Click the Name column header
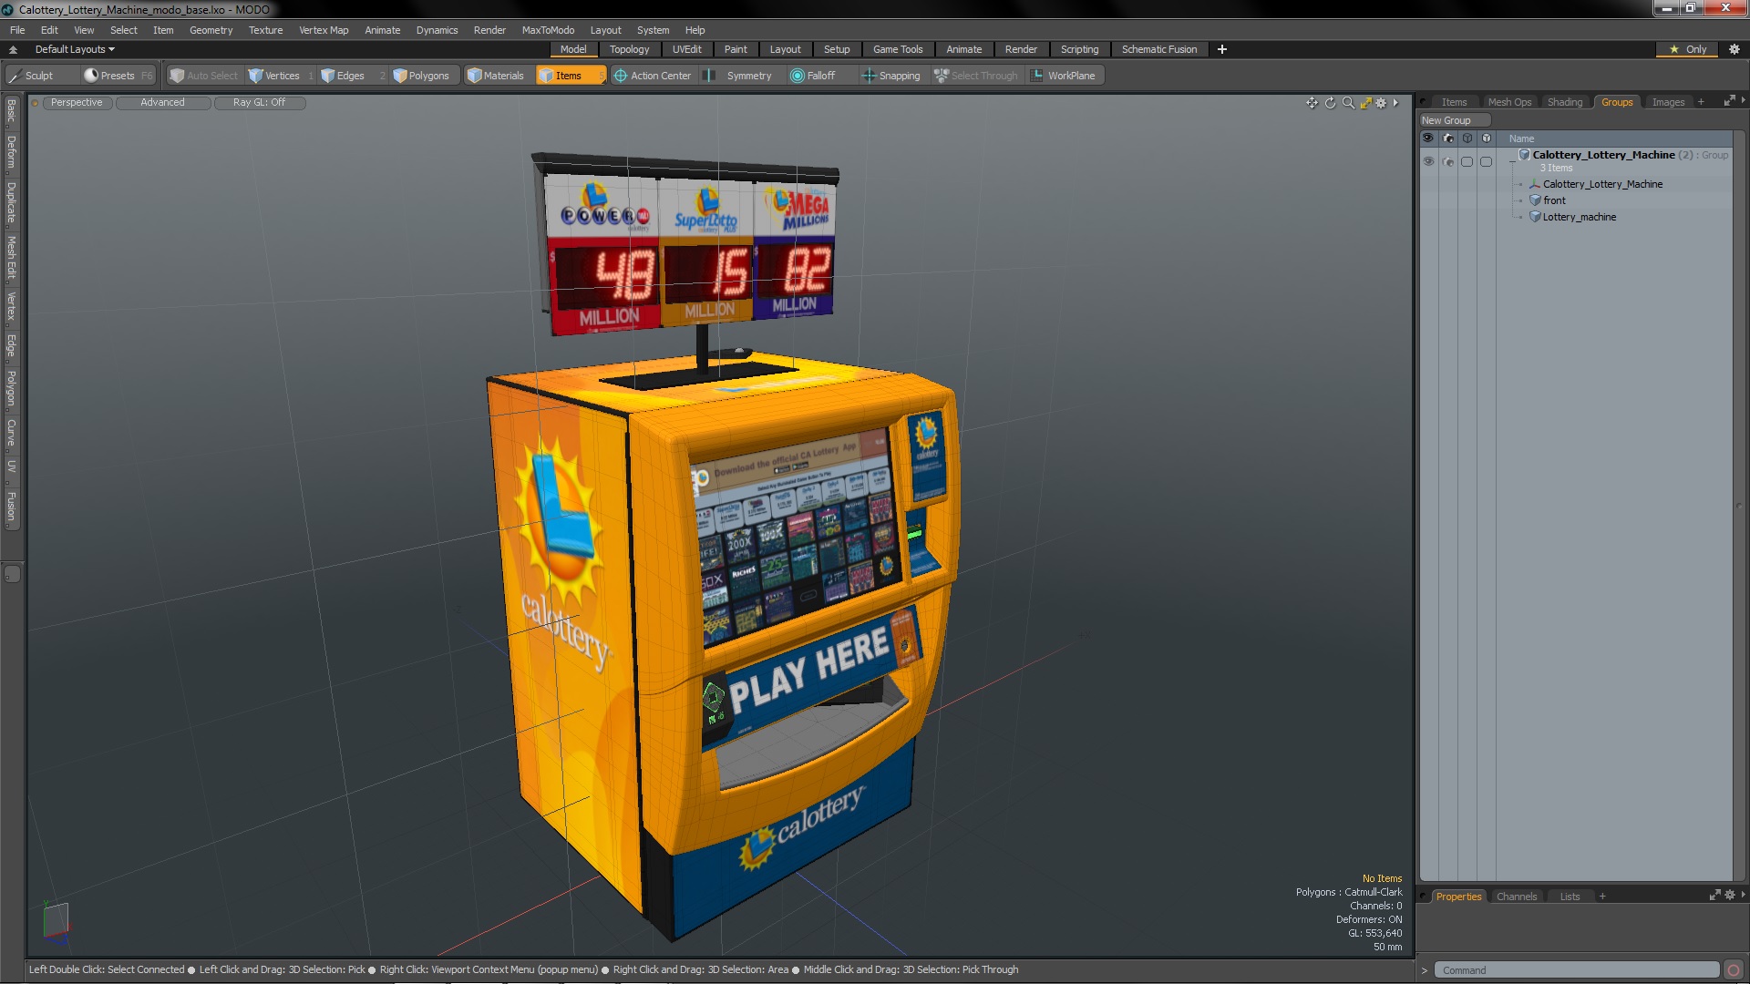 click(1521, 138)
